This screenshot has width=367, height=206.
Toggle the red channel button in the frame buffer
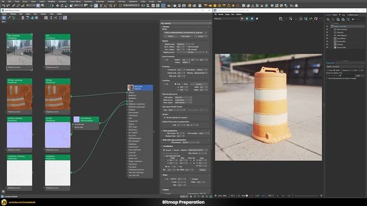click(x=242, y=19)
